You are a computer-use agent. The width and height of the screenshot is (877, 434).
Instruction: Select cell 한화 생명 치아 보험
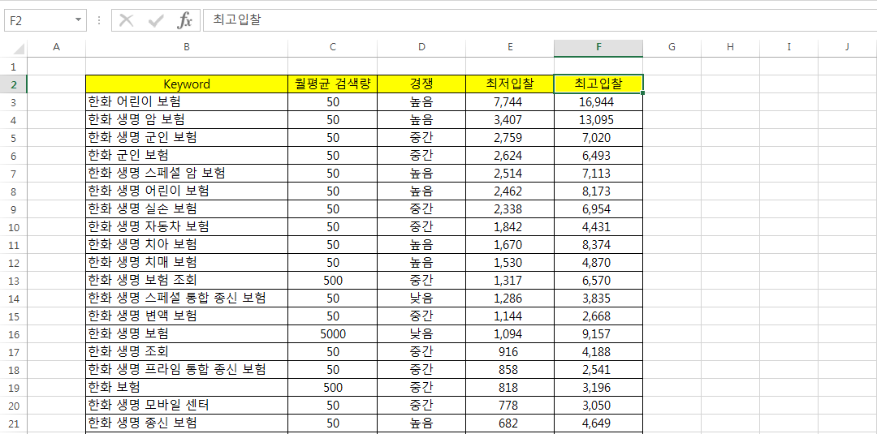pos(187,245)
